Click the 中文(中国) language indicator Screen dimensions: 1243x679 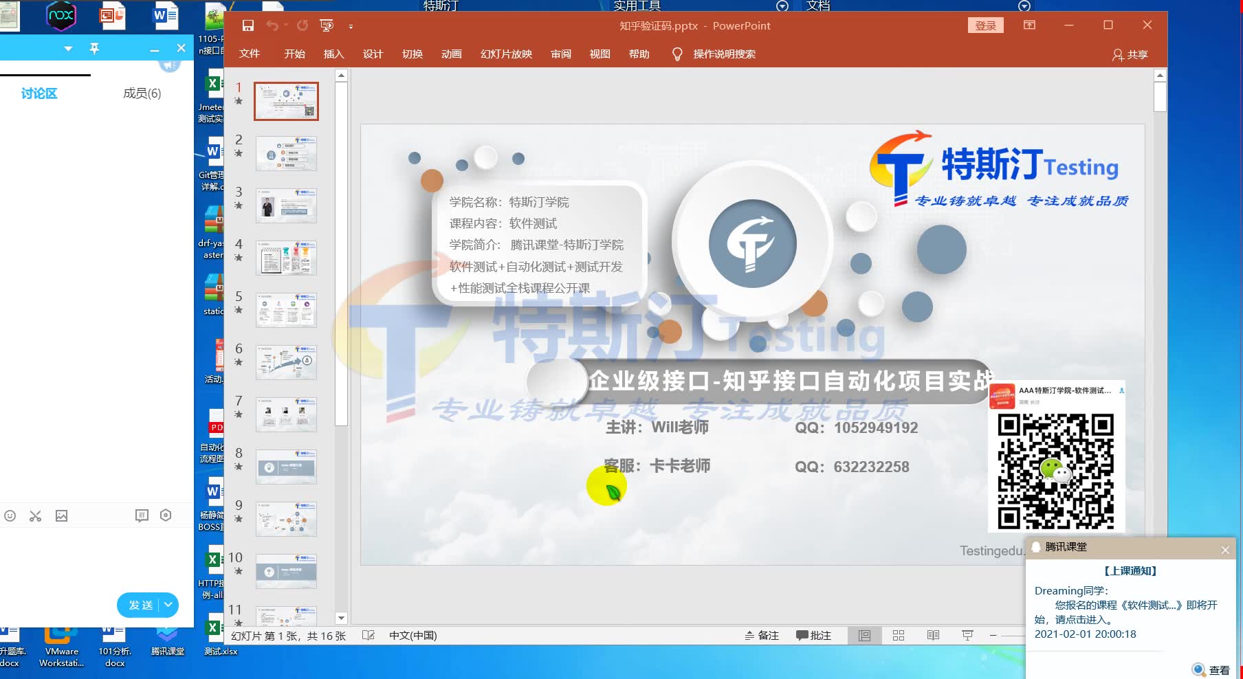tap(413, 636)
